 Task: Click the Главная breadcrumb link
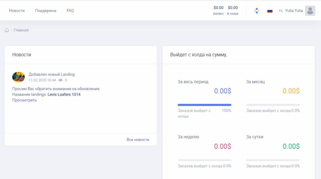click(x=21, y=30)
